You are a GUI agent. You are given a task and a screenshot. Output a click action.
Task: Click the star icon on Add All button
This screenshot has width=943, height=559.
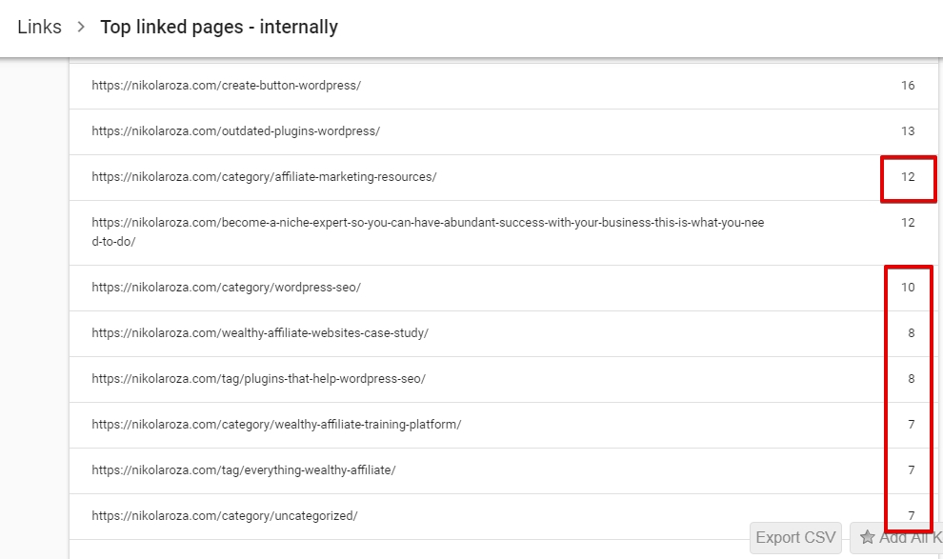coord(867,538)
